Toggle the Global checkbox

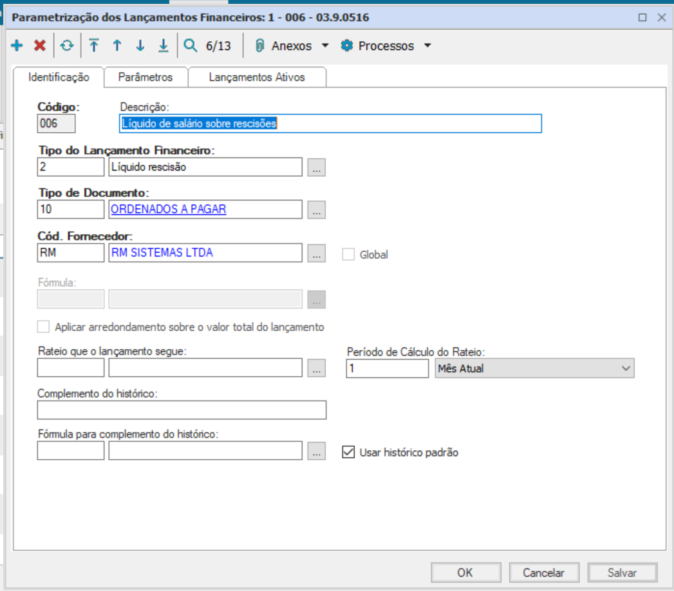348,254
